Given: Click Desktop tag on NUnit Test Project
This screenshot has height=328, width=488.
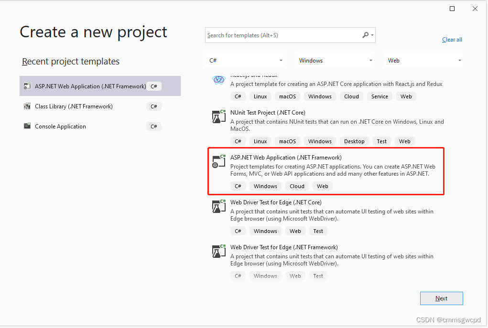Looking at the screenshot, I should (354, 141).
